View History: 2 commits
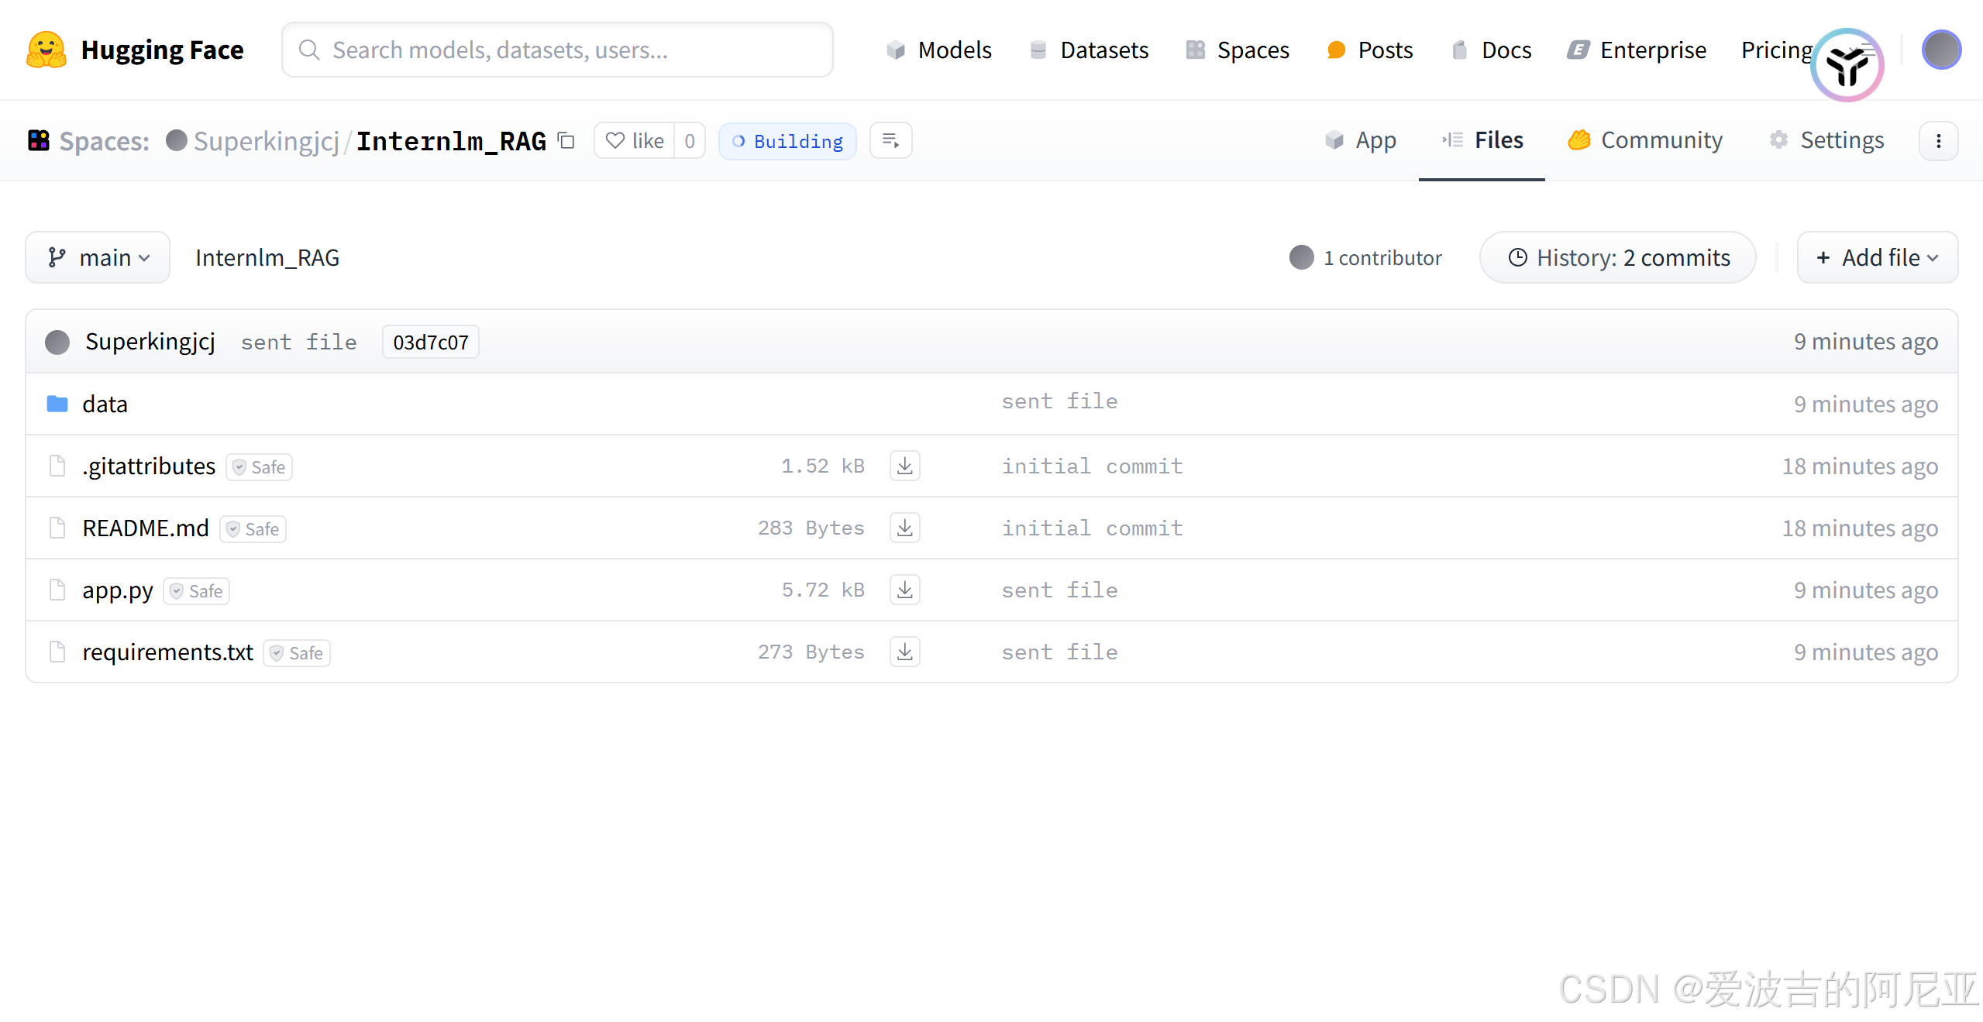The width and height of the screenshot is (1983, 1022). (1618, 257)
